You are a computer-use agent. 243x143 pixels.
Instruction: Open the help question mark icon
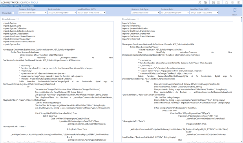(239, 2)
